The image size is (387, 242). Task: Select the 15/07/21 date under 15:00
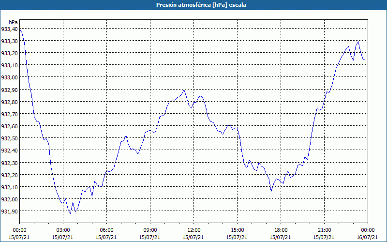pos(237,237)
